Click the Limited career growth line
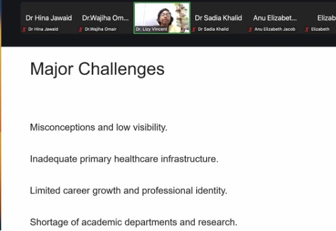This screenshot has width=336, height=231. click(129, 190)
